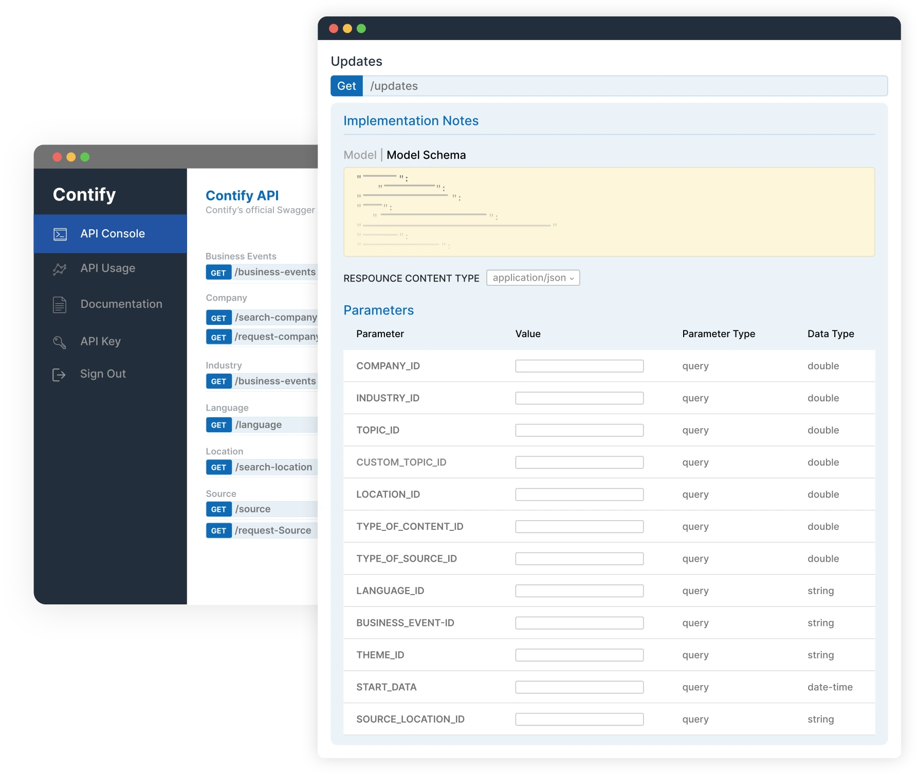Click the TOPIC_ID value field
Viewport: 917px width, 774px height.
click(579, 430)
